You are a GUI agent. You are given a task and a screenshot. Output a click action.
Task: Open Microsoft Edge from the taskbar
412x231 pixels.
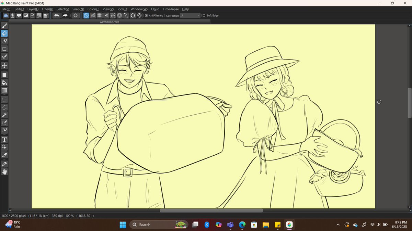coord(242,225)
